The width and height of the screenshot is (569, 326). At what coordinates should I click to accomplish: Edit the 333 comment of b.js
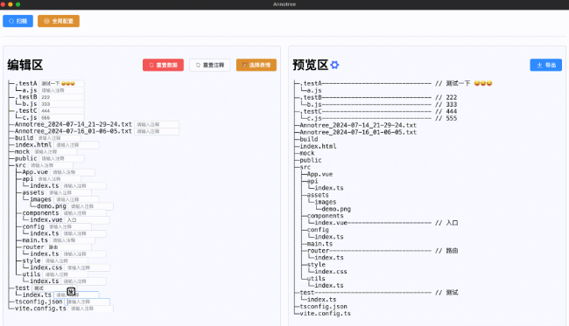[x=61, y=104]
